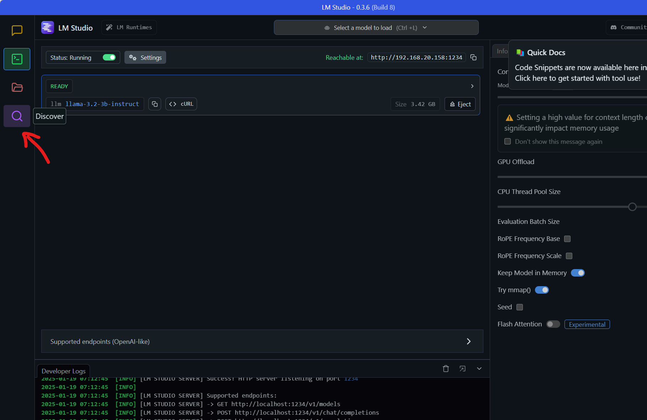This screenshot has height=420, width=647.
Task: Expand the Supported endpoints section
Action: (468, 341)
